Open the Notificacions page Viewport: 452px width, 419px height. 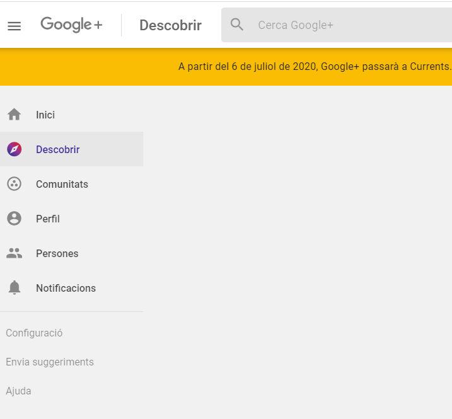coord(71,287)
